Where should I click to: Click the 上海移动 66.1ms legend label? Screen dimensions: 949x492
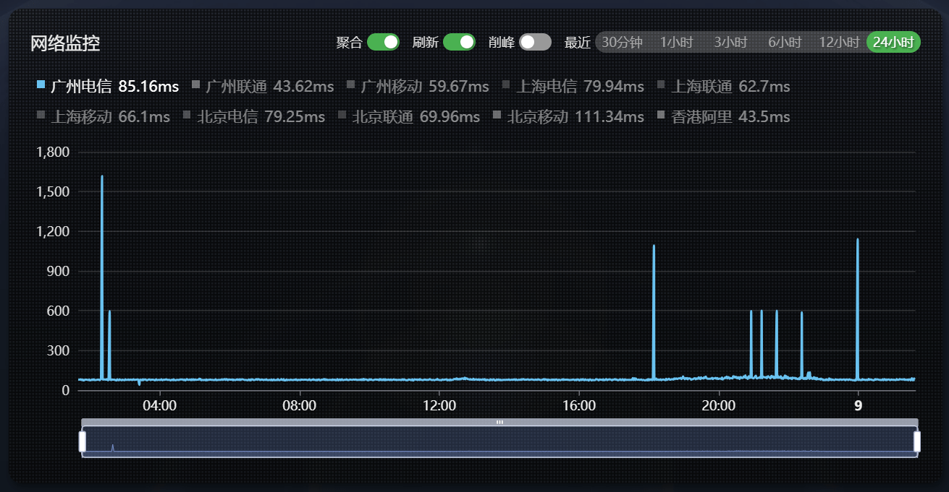click(110, 116)
